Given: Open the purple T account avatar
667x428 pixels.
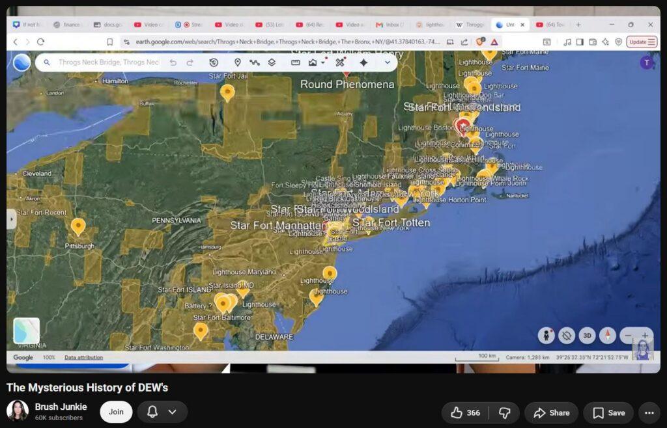Looking at the screenshot, I should coord(647,63).
